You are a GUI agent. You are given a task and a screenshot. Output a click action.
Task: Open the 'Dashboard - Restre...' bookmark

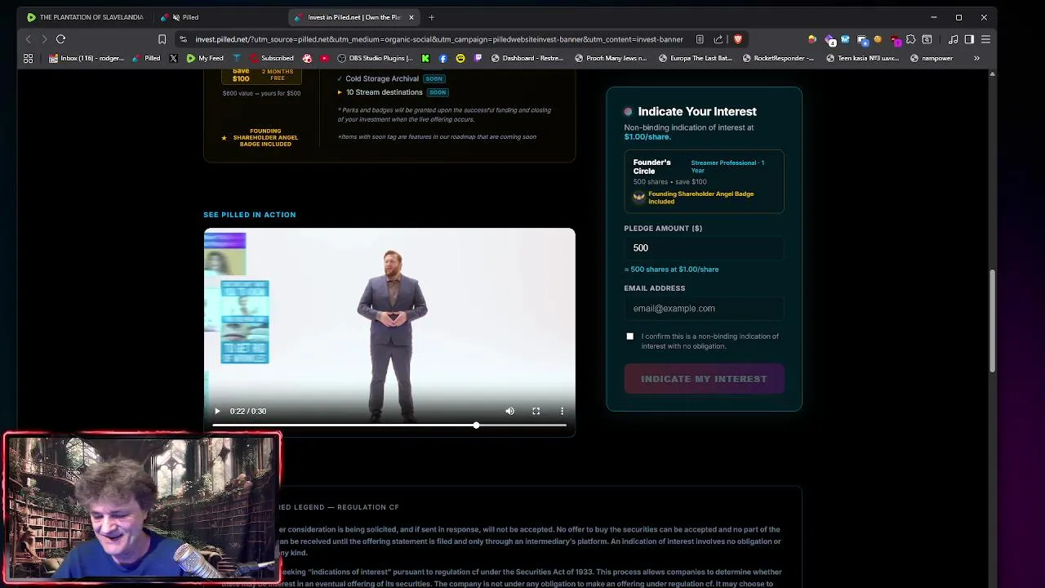(x=527, y=58)
